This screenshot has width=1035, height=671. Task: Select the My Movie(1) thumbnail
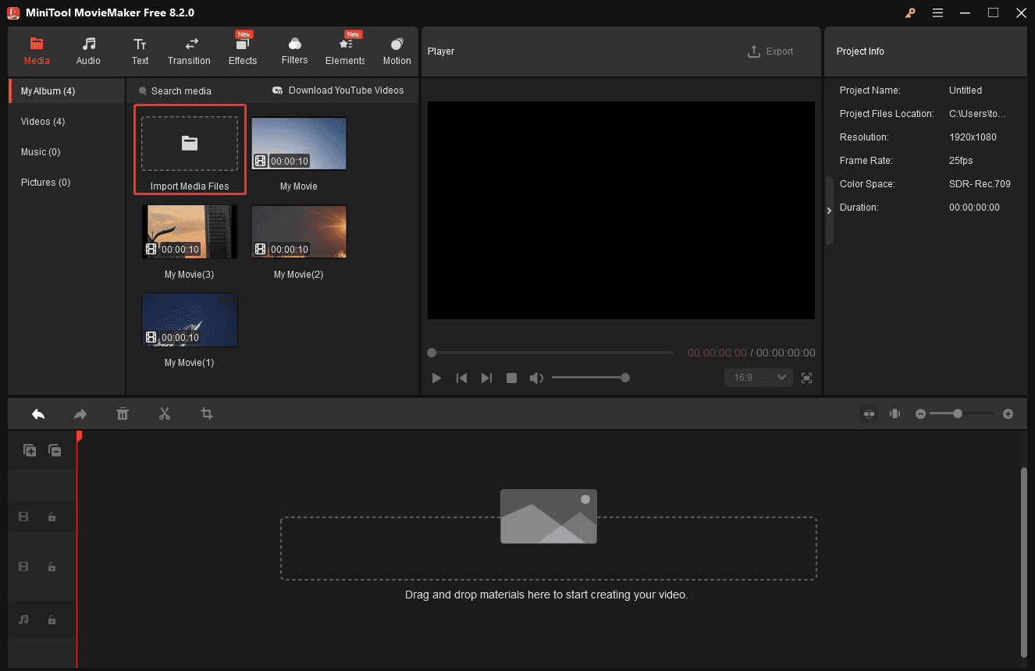point(190,320)
